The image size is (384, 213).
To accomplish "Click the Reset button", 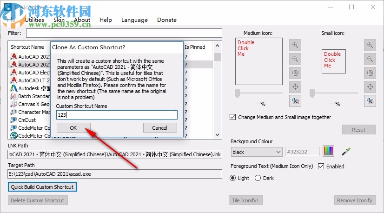I will (x=359, y=130).
